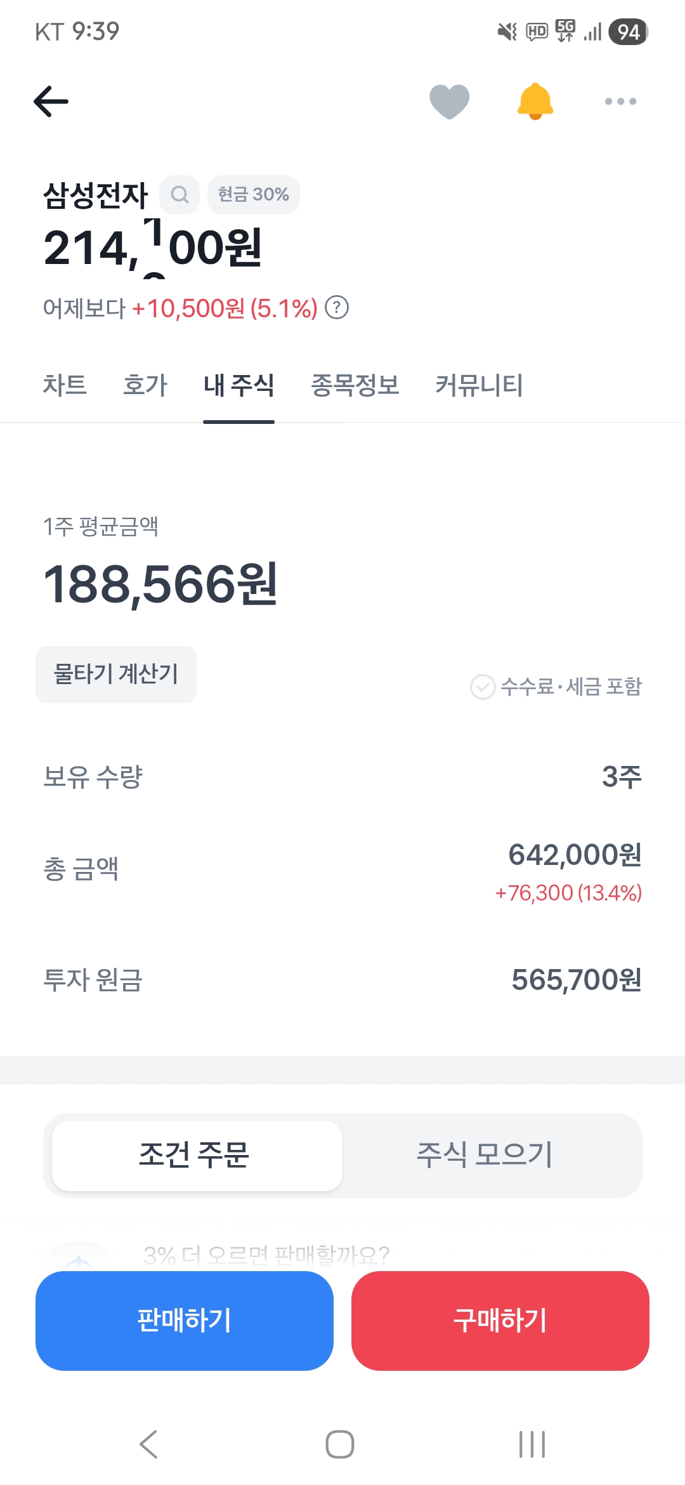
Task: Toggle the 수수료·세금 포함 checkbox
Action: [483, 687]
